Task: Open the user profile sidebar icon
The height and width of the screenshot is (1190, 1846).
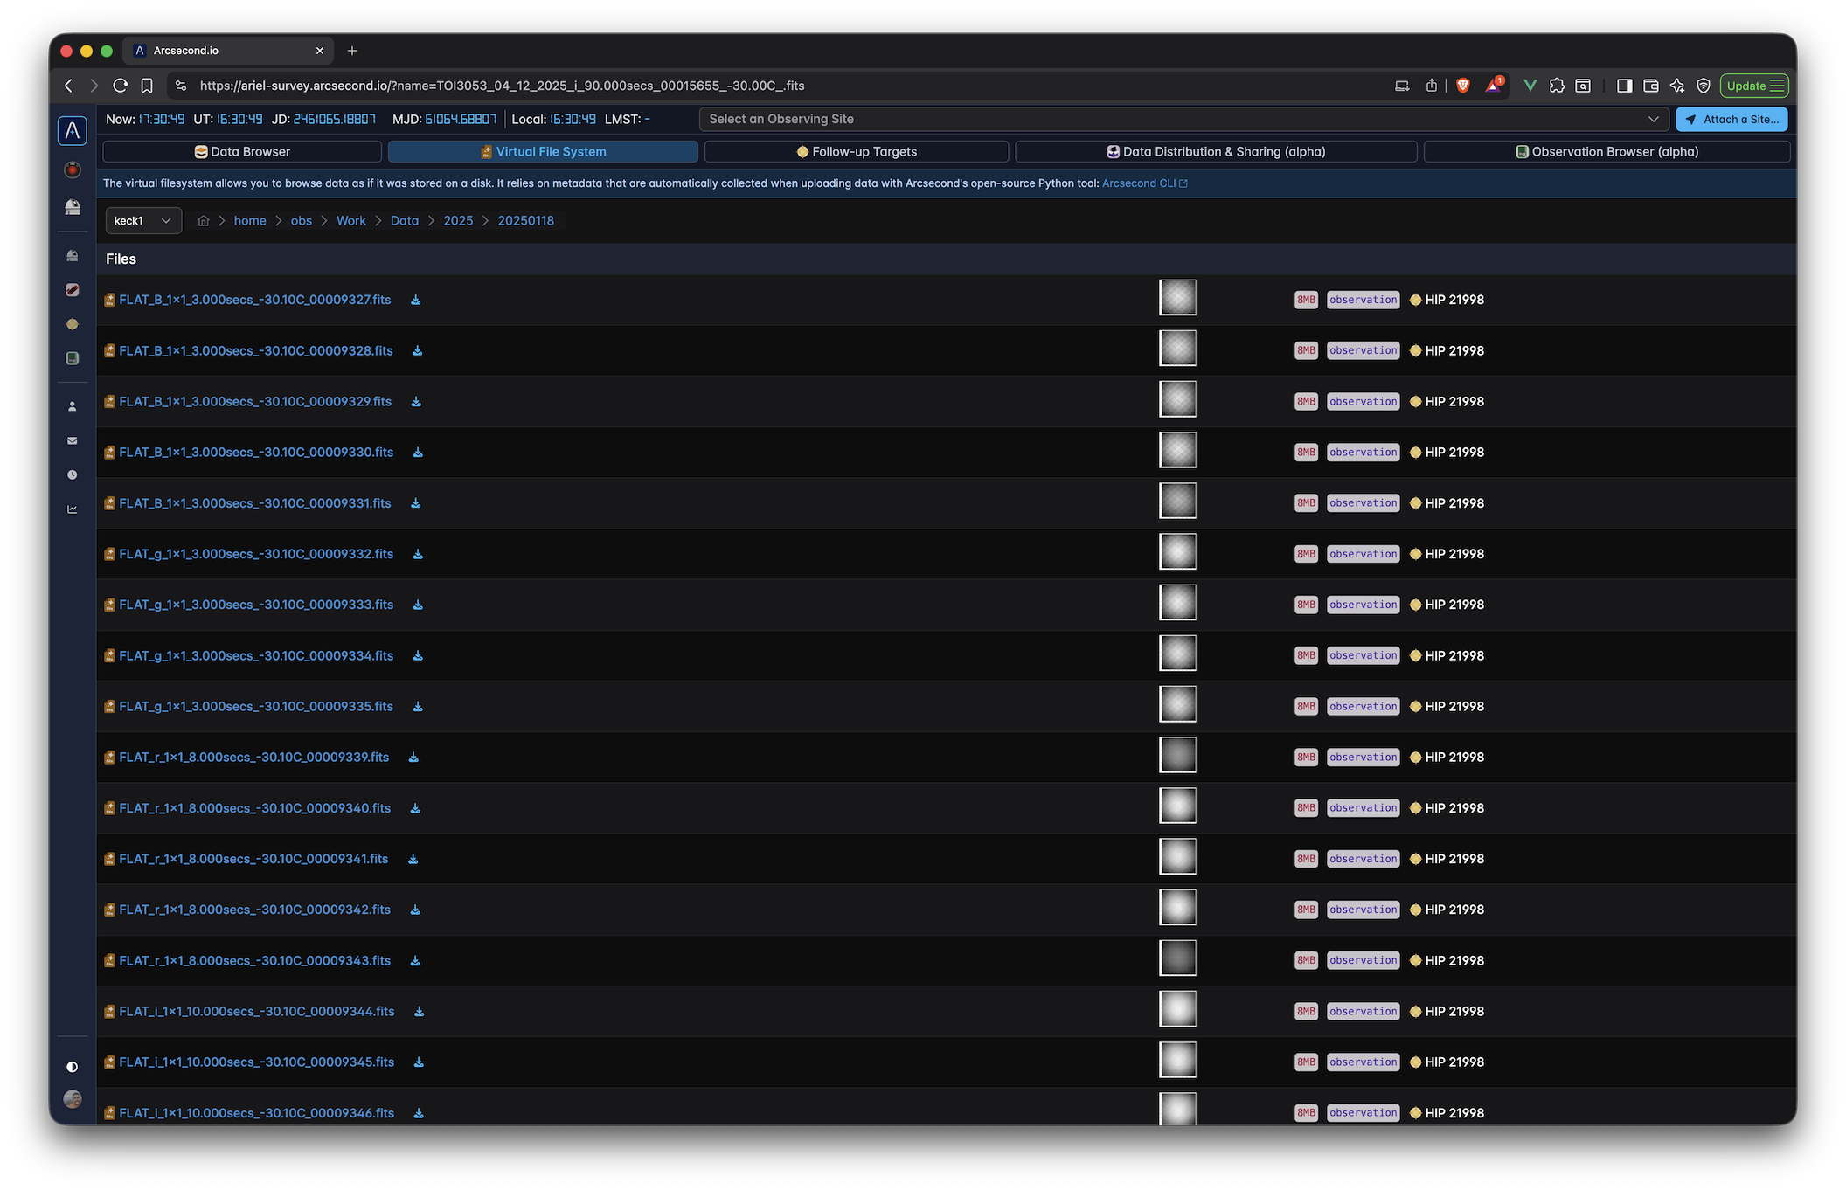Action: [x=73, y=406]
